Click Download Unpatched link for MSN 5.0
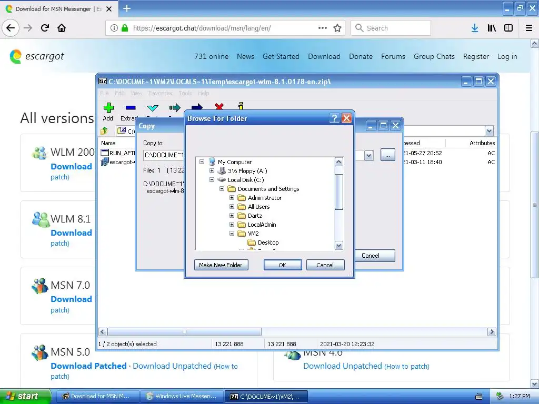Image resolution: width=539 pixels, height=404 pixels. click(172, 366)
